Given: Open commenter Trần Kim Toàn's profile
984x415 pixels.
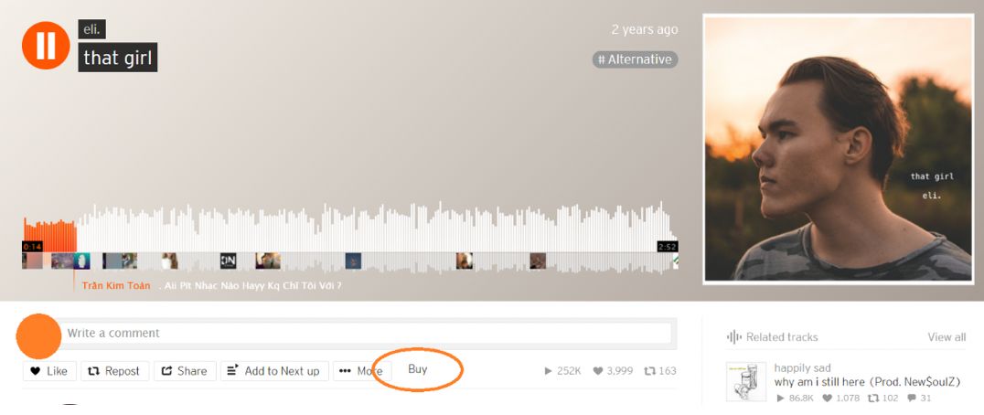Looking at the screenshot, I should 116,286.
